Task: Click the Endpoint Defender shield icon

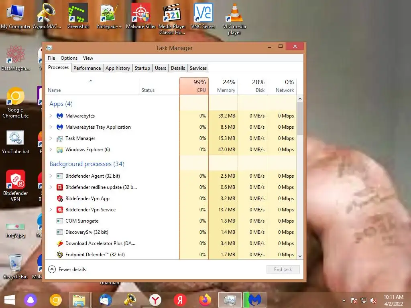Action: pos(60,255)
